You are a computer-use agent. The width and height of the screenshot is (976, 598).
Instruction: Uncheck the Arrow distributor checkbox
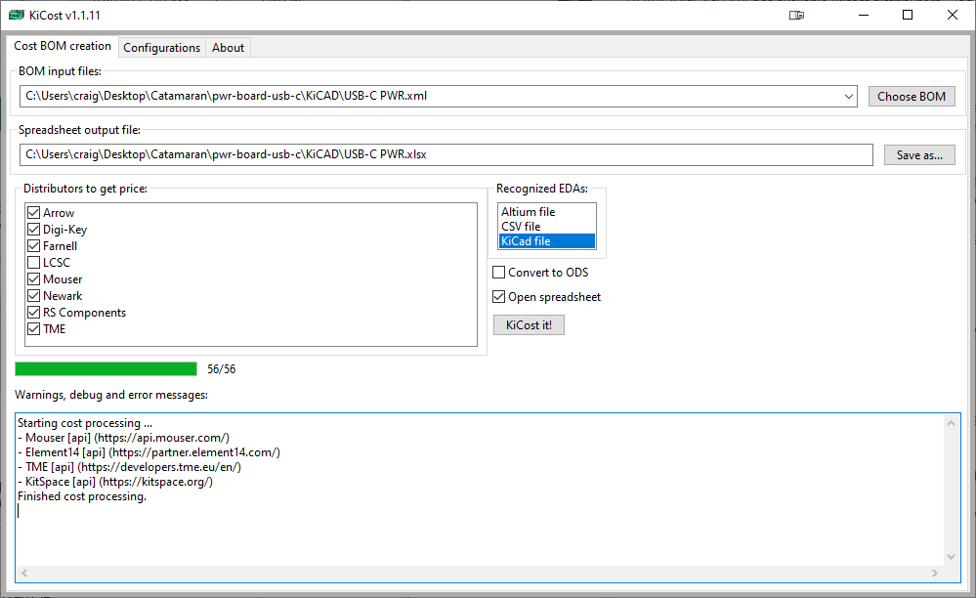[33, 213]
